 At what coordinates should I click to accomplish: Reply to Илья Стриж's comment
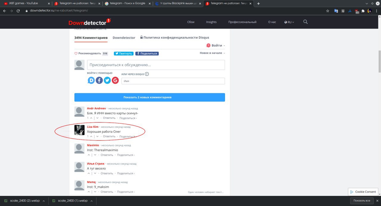pos(107,173)
